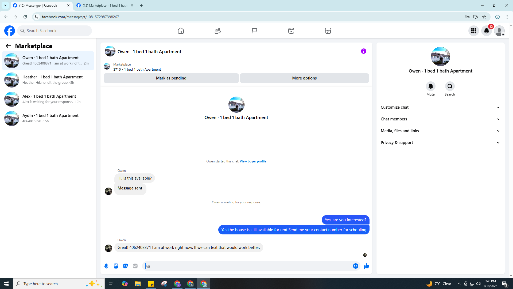The image size is (513, 289).
Task: Switch to the Marketplace listing browser tab
Action: (x=105, y=5)
